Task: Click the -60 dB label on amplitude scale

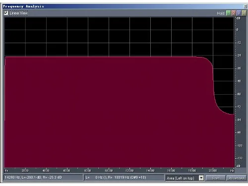Action: click(x=239, y=94)
